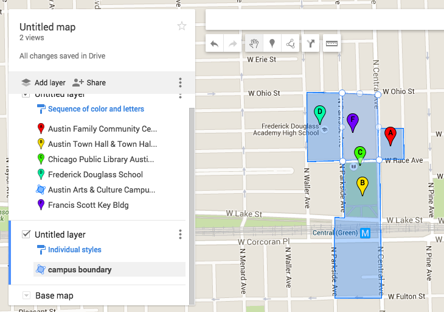This screenshot has height=312, width=444.
Task: Open Sequence of color and letters styling
Action: coord(96,109)
